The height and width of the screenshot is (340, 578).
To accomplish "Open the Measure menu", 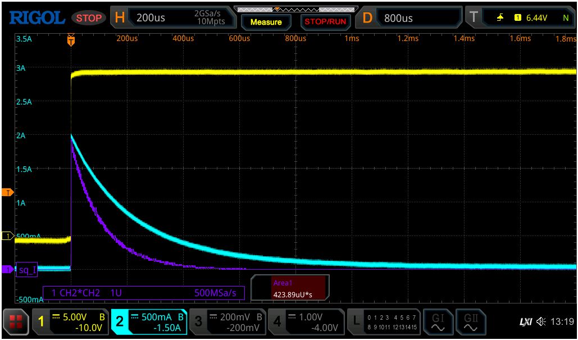I will [x=266, y=22].
